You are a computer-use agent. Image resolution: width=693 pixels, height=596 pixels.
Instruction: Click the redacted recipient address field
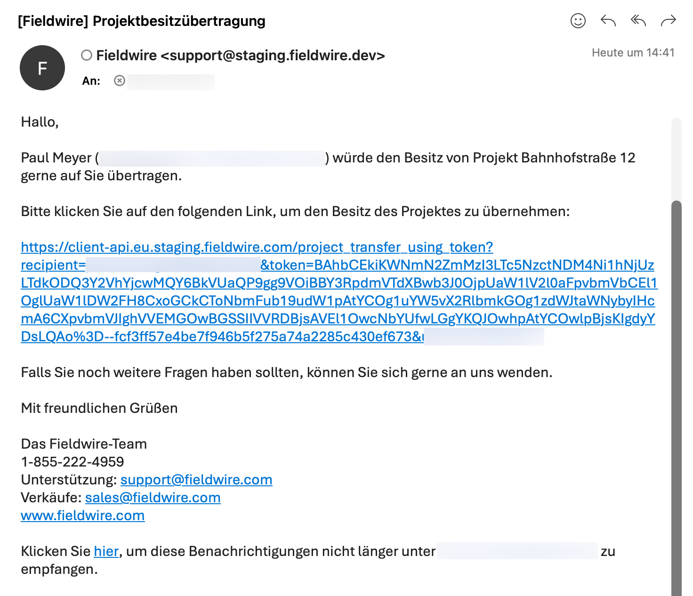point(171,81)
